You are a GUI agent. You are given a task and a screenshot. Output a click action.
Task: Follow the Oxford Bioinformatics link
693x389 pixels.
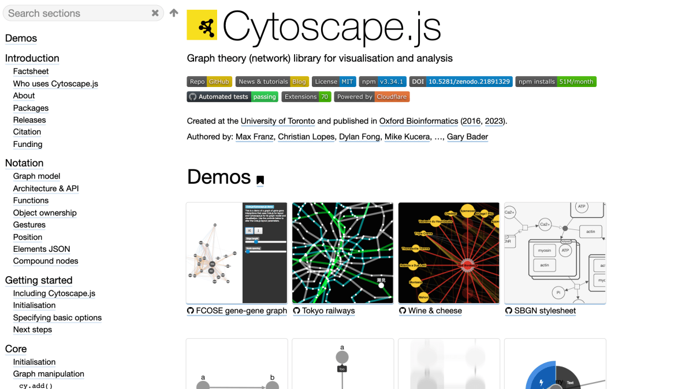[419, 121]
